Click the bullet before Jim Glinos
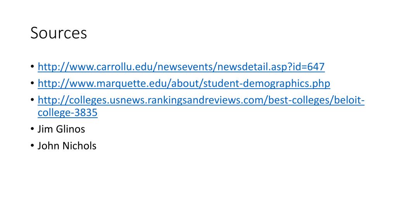 [32, 129]
